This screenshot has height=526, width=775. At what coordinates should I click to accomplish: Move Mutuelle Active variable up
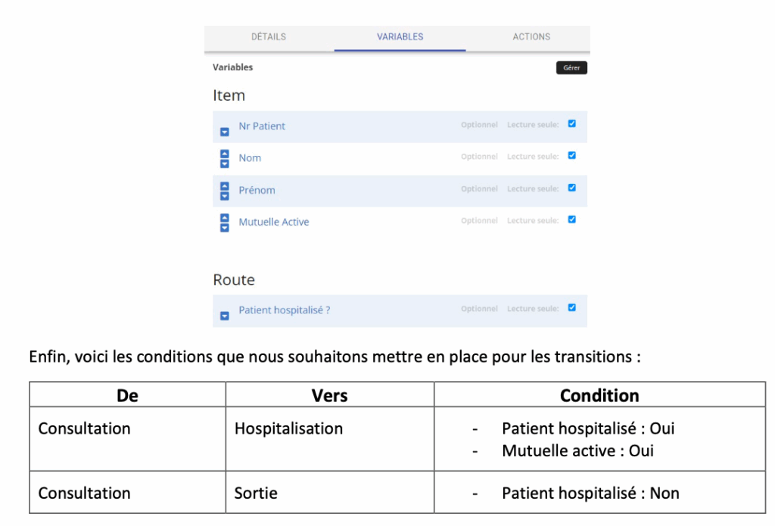pos(224,217)
